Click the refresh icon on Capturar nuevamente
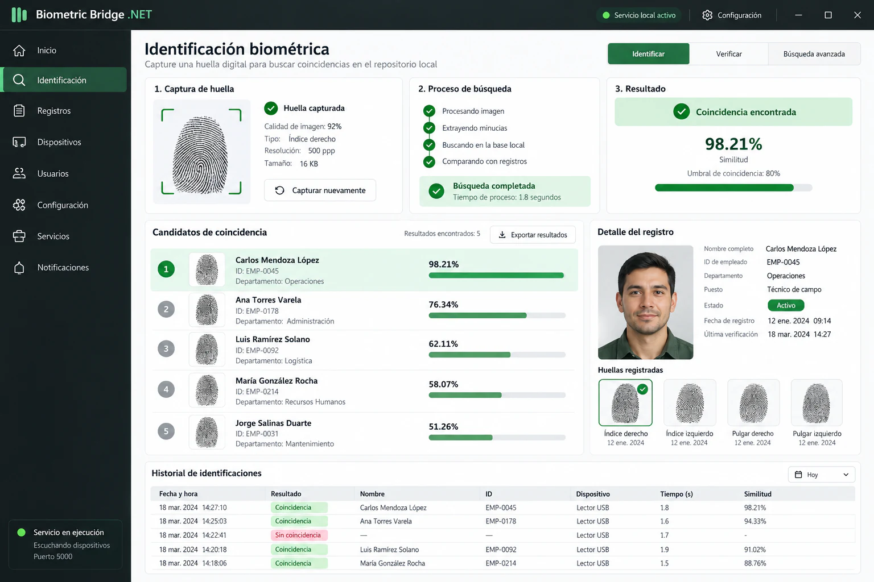Image resolution: width=874 pixels, height=582 pixels. pyautogui.click(x=279, y=190)
